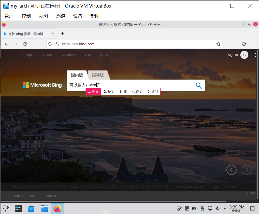Image resolution: width=259 pixels, height=214 pixels.
Task: Bookmark the page using the star icon
Action: 218,44
